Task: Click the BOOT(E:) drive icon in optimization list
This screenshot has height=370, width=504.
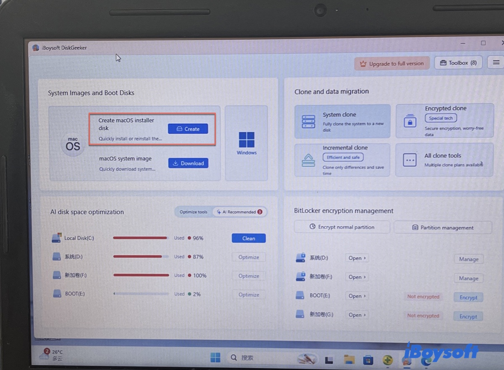Action: [58, 294]
